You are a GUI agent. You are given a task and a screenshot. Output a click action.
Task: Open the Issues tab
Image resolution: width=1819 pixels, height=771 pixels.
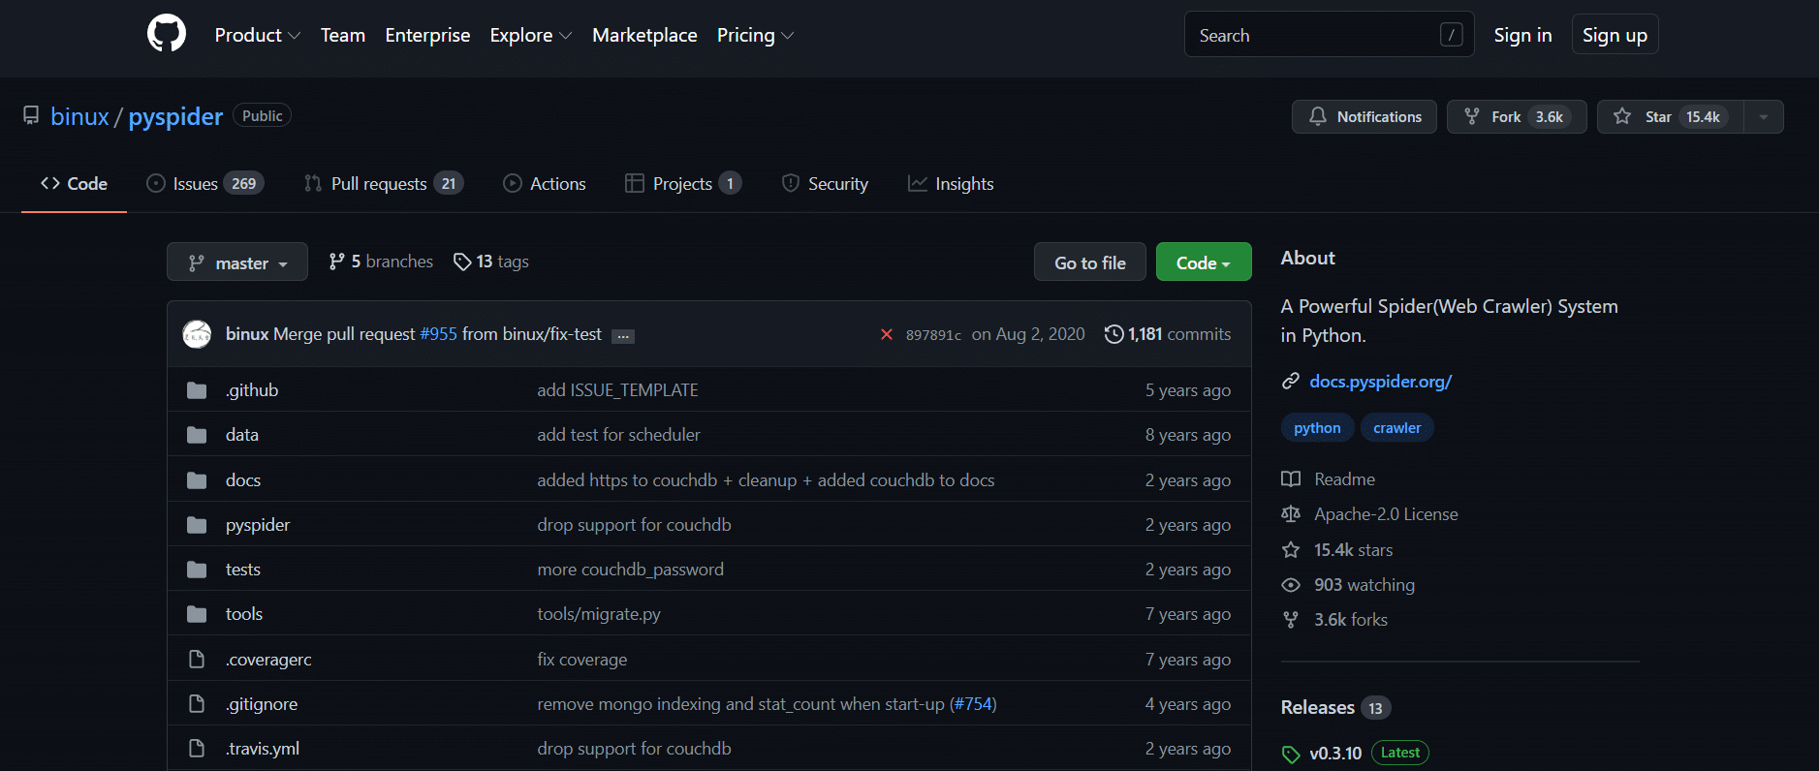point(204,183)
